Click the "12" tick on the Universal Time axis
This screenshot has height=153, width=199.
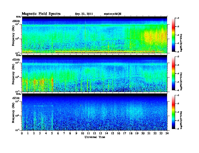pos(94,133)
